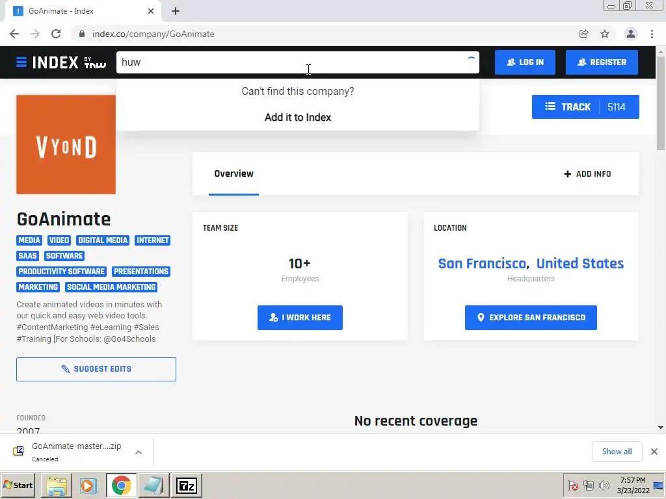The image size is (666, 499).
Task: Click the Show desktop icon in tray
Action: 659,485
